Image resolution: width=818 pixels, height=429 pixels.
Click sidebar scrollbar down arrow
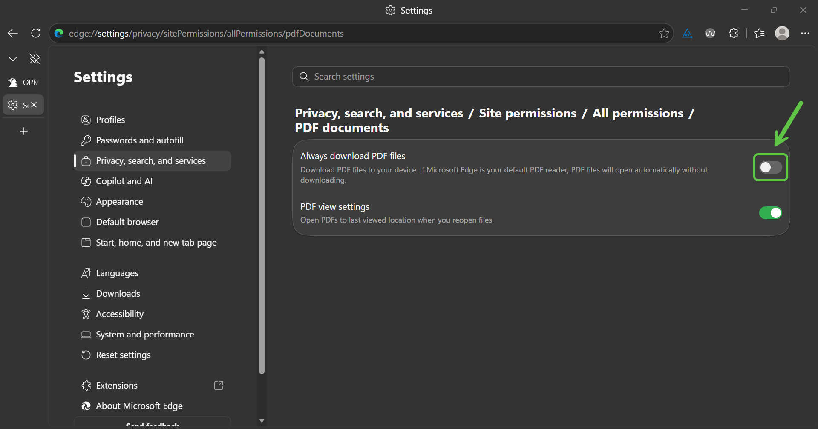click(x=262, y=420)
